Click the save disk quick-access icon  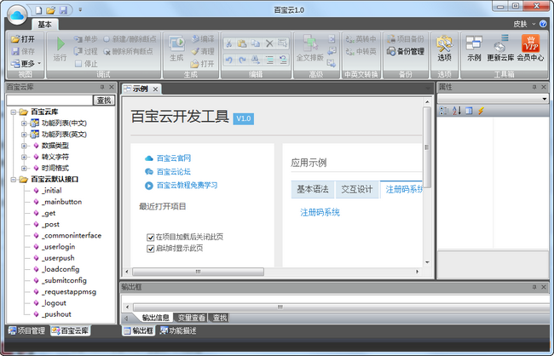coord(63,10)
